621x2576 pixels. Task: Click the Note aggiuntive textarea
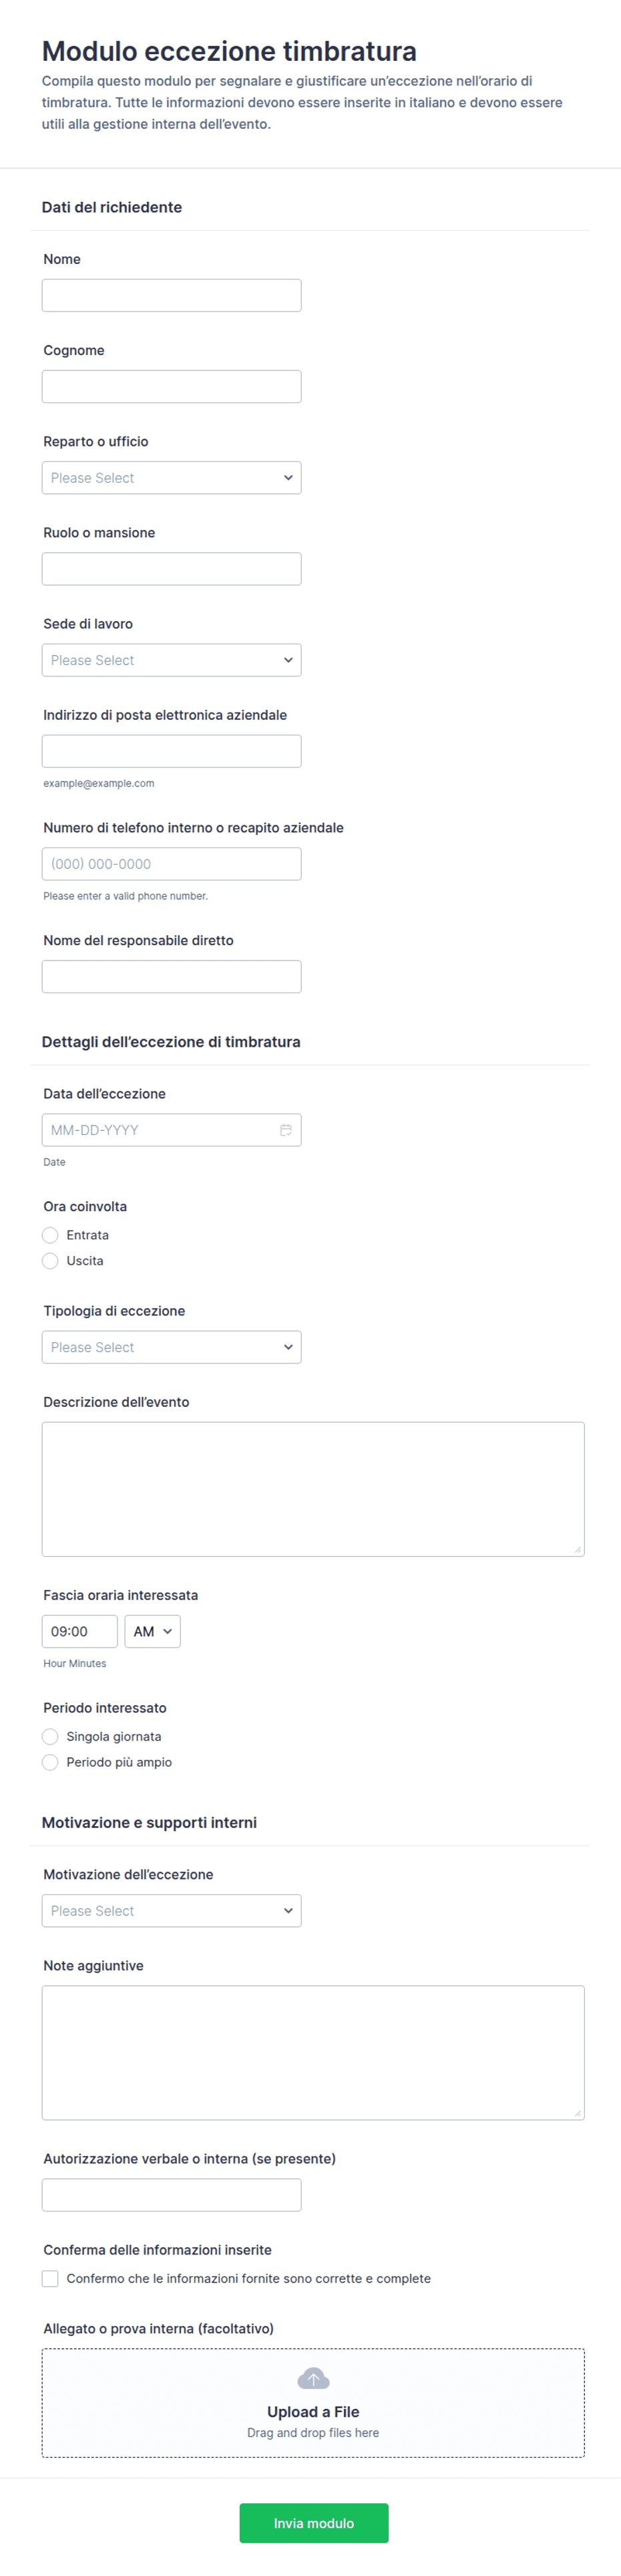[313, 2053]
